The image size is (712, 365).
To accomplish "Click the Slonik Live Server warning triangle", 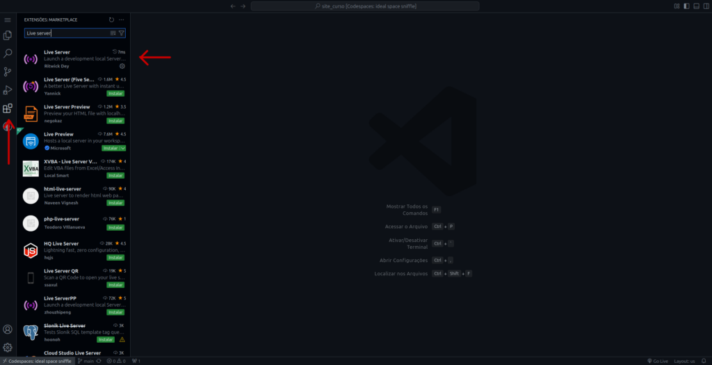I will click(122, 339).
